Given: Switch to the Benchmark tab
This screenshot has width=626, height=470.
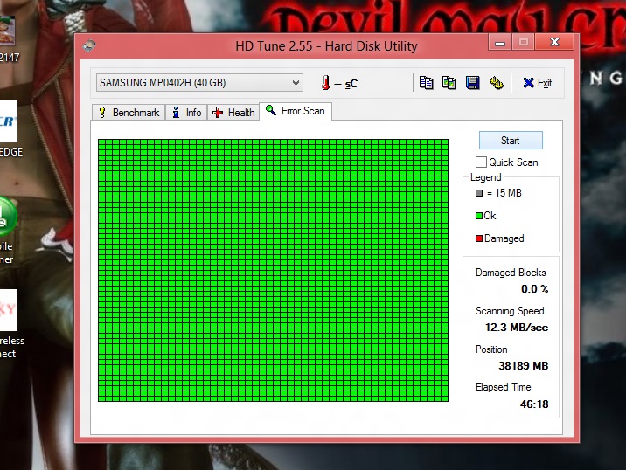Looking at the screenshot, I should 129,113.
